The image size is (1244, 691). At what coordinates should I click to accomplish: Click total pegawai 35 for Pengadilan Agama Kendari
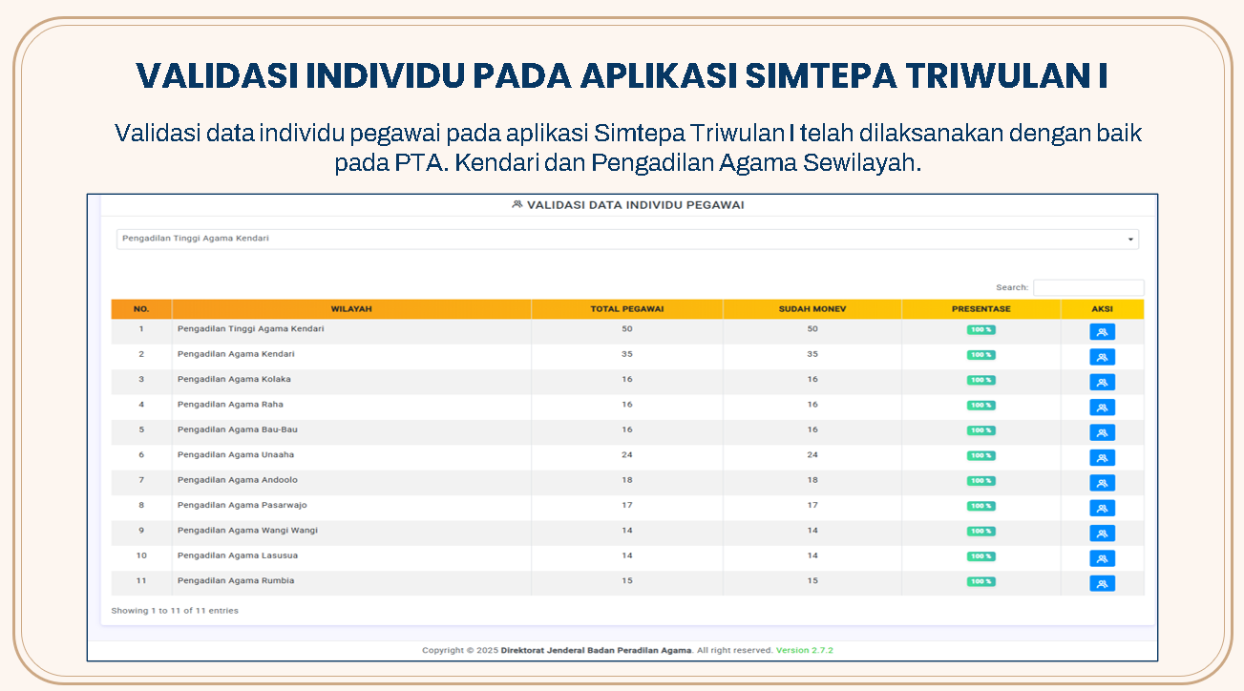[x=627, y=354]
